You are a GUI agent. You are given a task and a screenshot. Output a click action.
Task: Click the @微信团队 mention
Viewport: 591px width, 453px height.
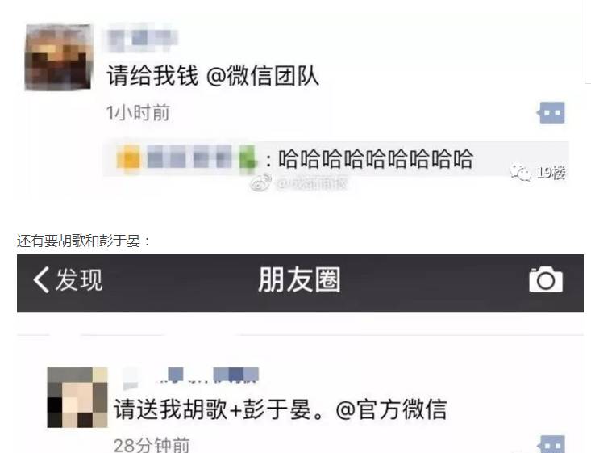pyautogui.click(x=263, y=76)
